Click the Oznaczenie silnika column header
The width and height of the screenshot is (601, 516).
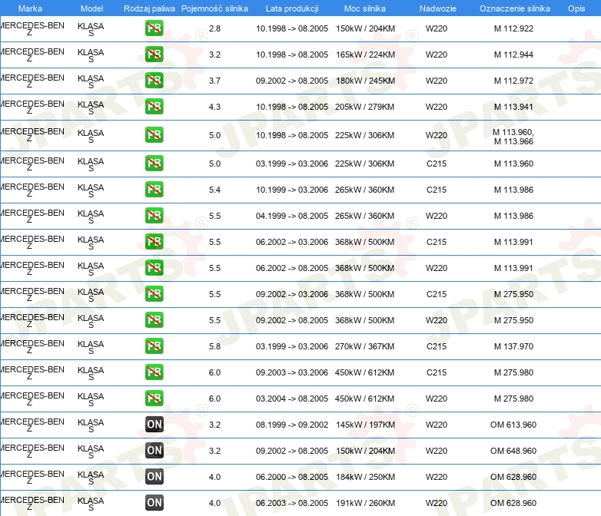click(515, 8)
